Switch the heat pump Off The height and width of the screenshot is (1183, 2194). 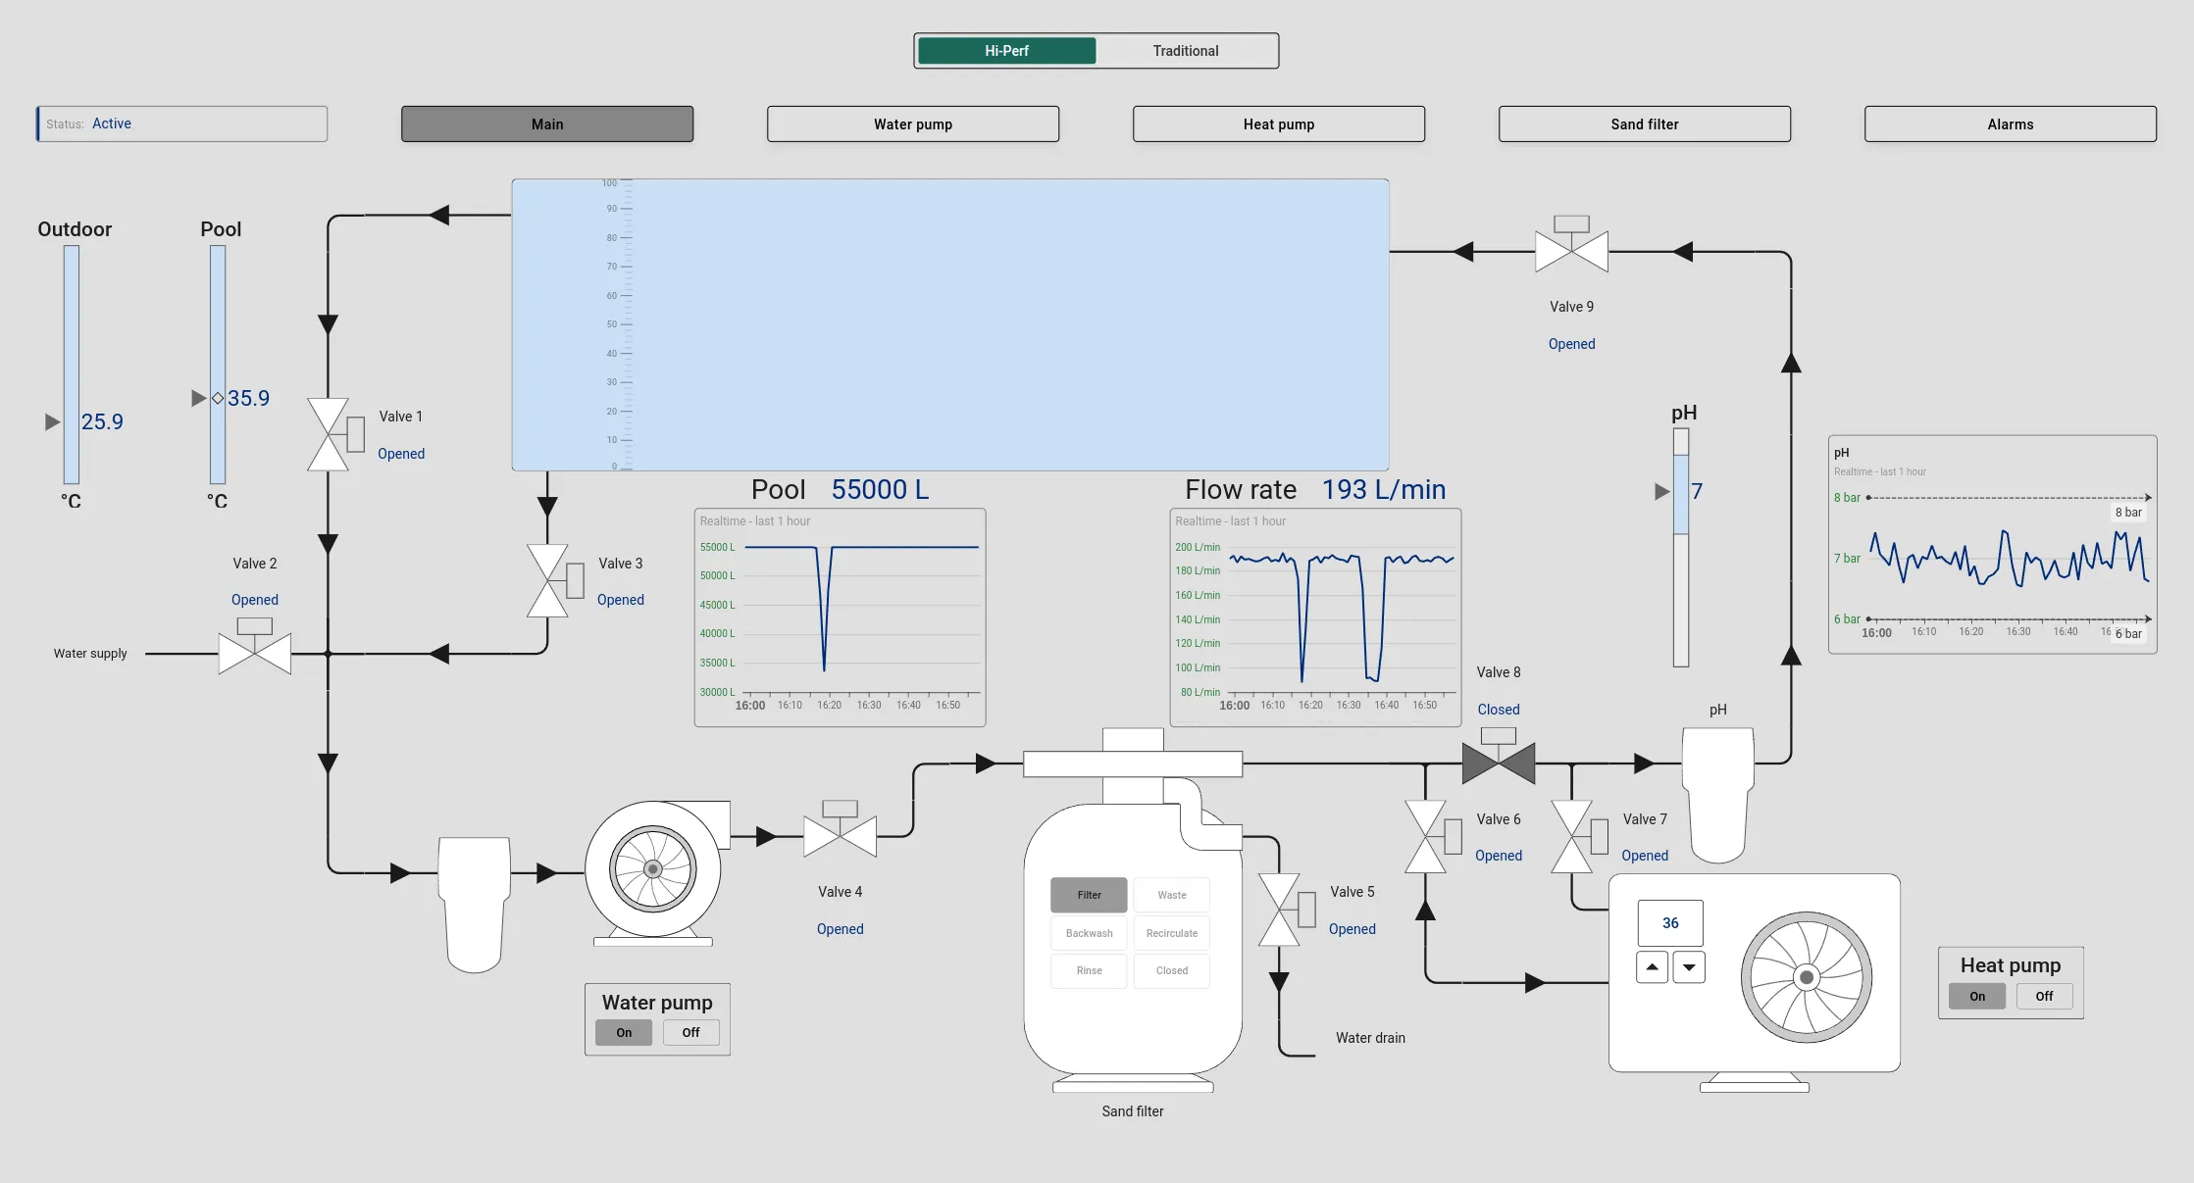[x=2044, y=996]
